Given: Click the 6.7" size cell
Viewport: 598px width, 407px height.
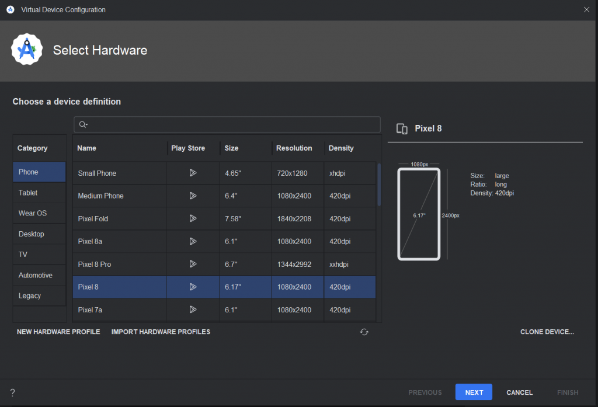Looking at the screenshot, I should (x=245, y=265).
